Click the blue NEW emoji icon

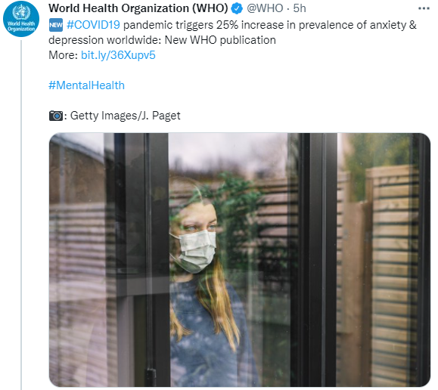click(56, 25)
